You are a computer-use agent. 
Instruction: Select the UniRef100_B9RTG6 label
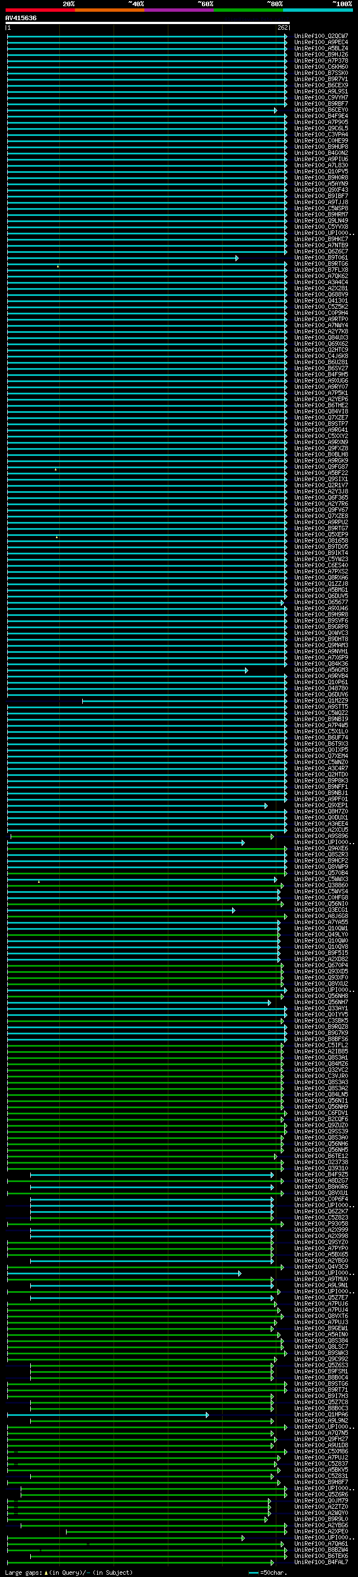[321, 264]
